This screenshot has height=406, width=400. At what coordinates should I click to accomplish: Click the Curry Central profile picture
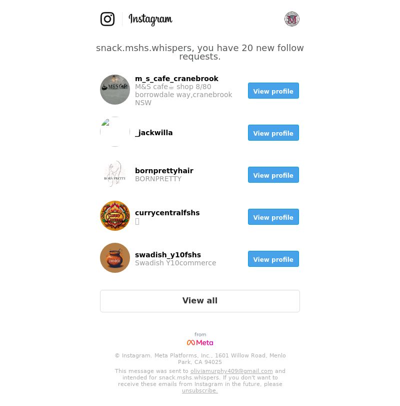[x=115, y=216]
